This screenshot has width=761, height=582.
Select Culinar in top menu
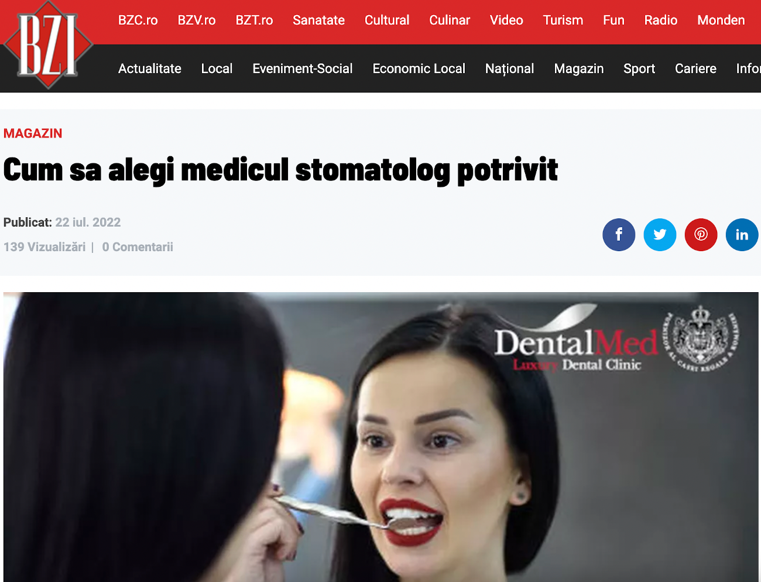pos(450,20)
